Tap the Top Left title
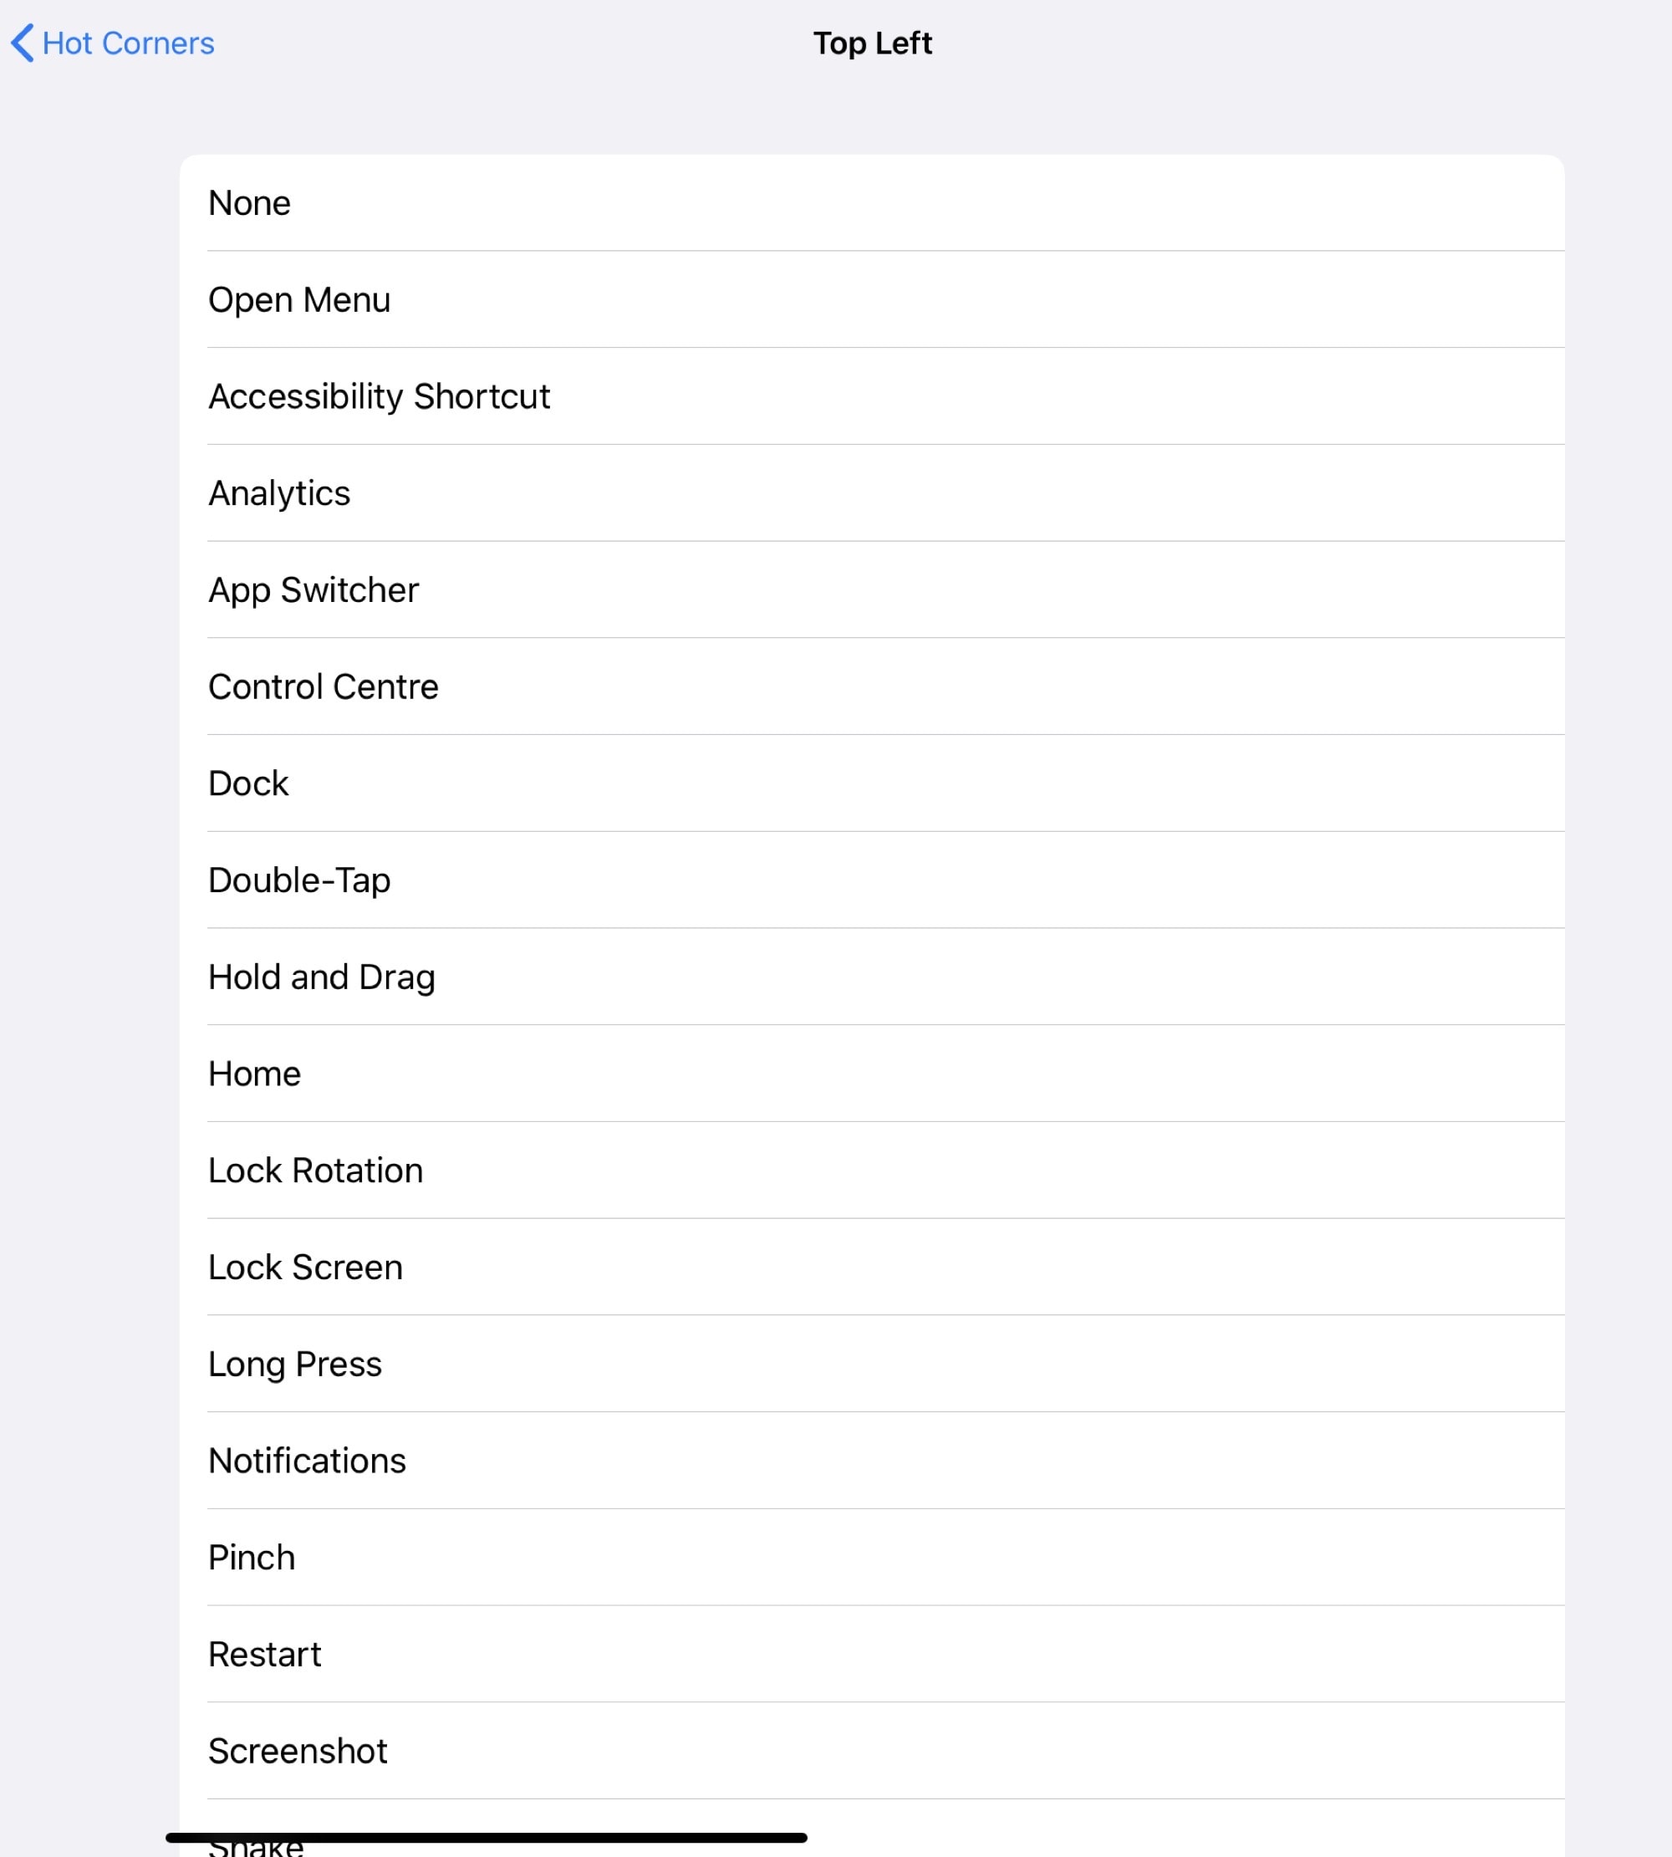1672x1857 pixels. [873, 43]
